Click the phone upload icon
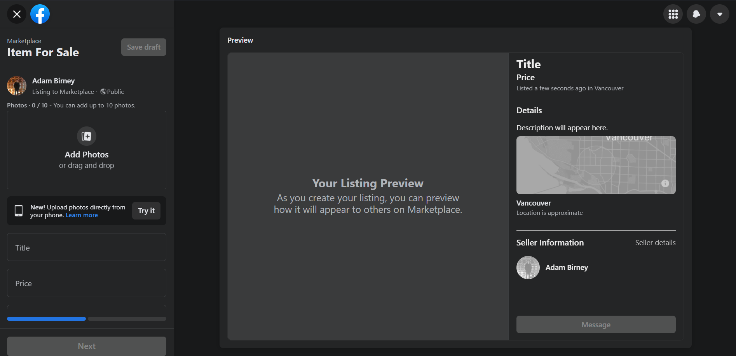The image size is (736, 356). 19,211
